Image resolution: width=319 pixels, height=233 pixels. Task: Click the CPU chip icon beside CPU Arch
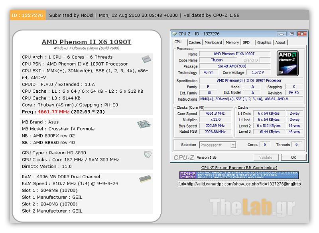tap(146, 59)
